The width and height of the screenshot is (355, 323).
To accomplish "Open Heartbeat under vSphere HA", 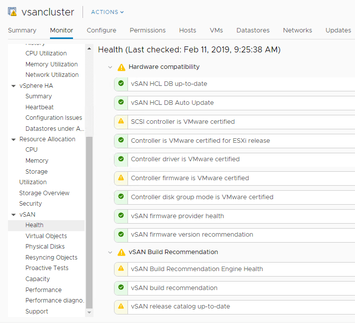I will pyautogui.click(x=39, y=107).
